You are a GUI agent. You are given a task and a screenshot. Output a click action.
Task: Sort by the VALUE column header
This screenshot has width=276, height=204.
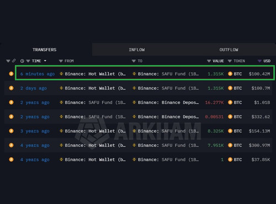218,61
